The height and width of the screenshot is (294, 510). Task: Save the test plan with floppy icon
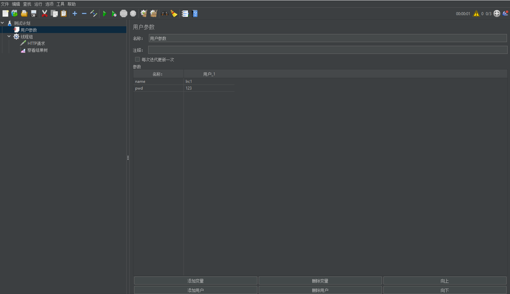[34, 13]
